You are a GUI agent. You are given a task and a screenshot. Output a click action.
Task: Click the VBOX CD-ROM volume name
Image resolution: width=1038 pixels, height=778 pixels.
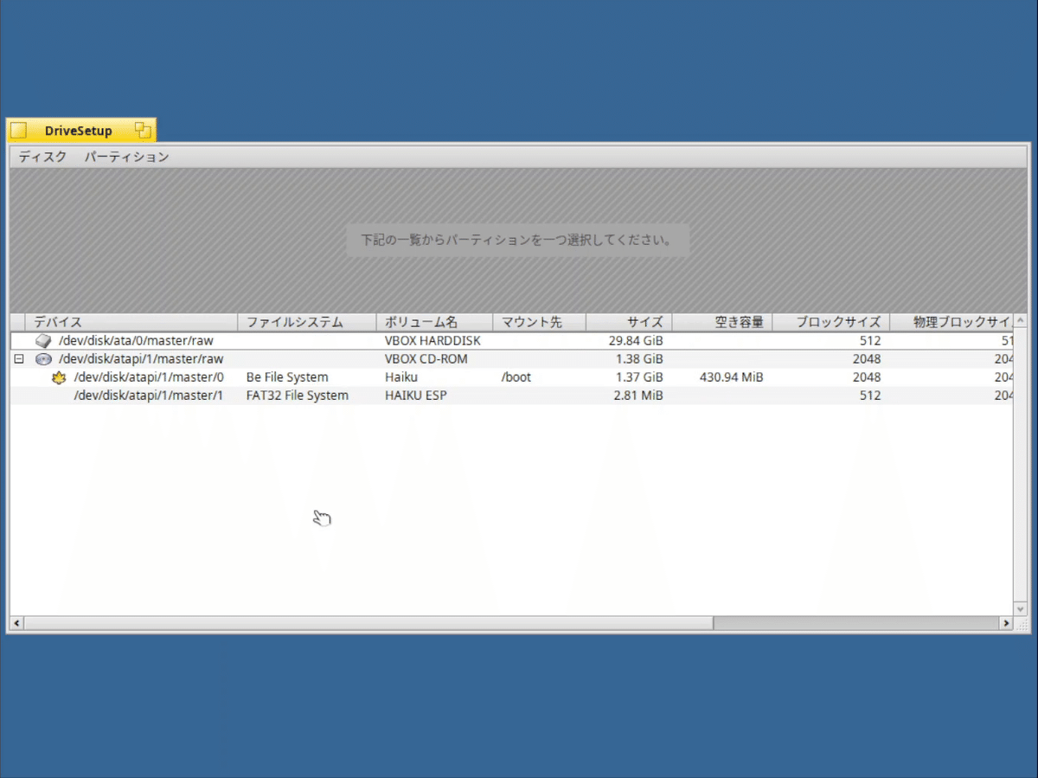point(427,359)
